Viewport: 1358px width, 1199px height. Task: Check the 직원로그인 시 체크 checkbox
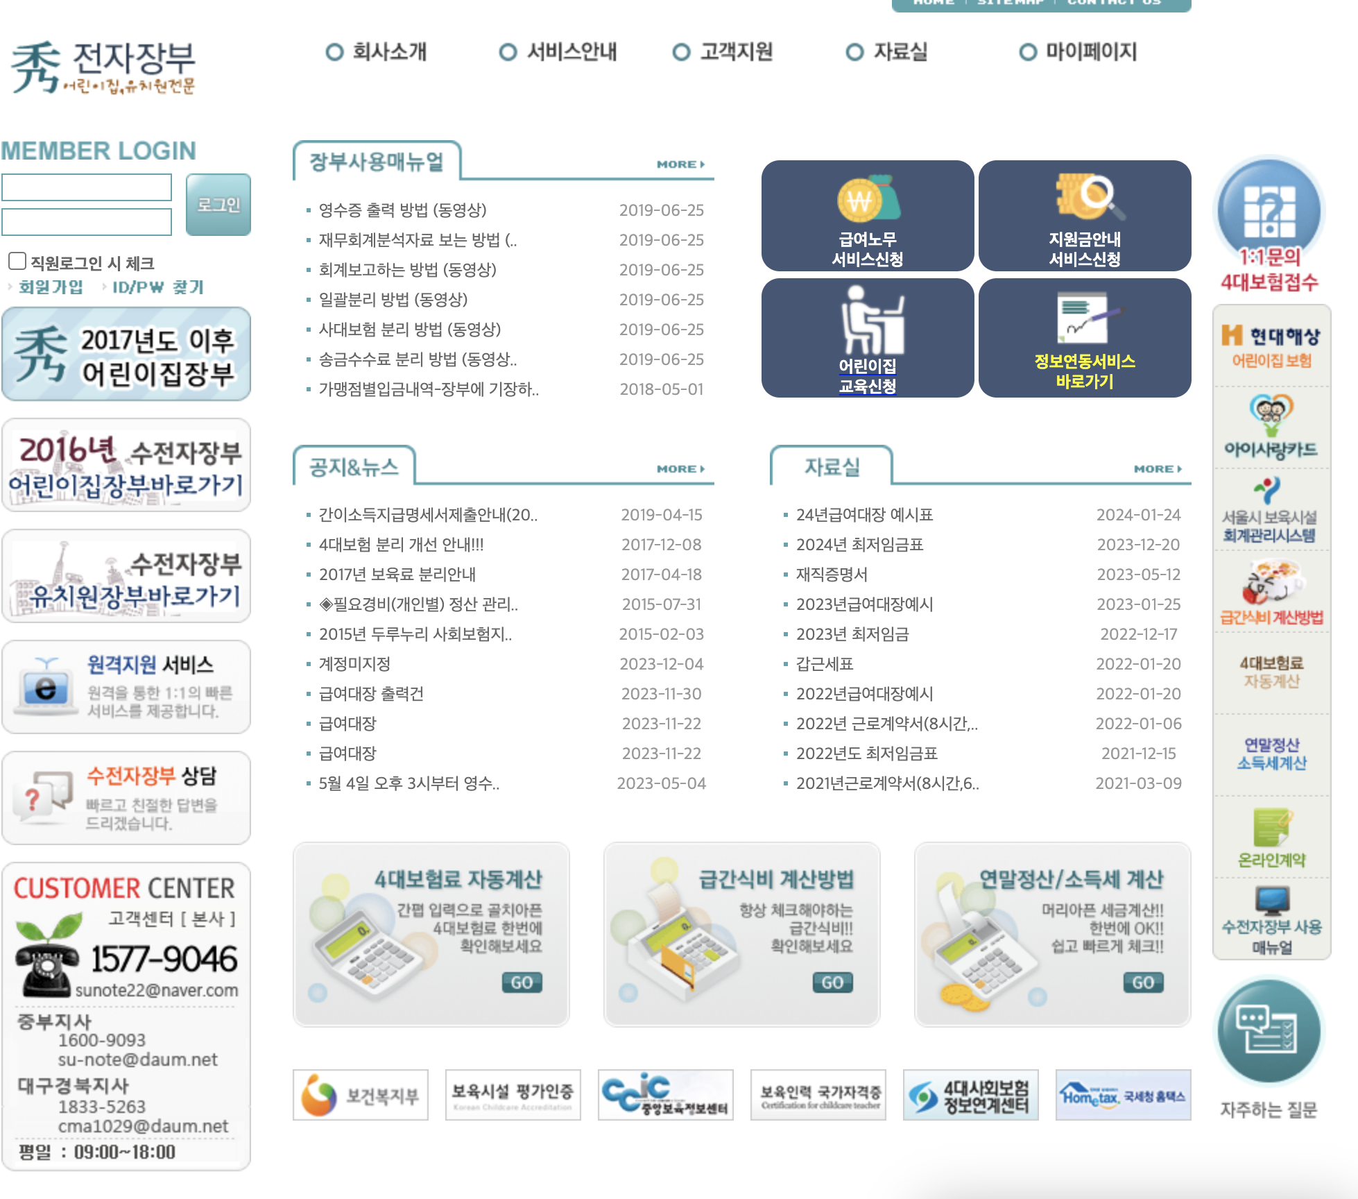17,262
